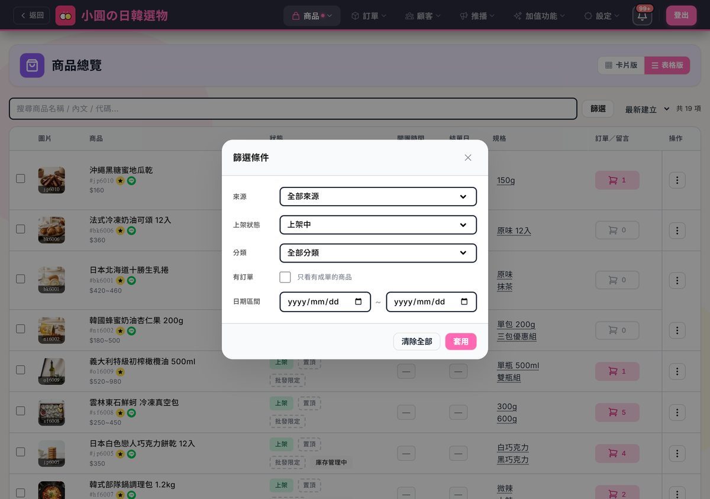Select checkbox for 雲林東石鮮蚵 冷凍真空包 row
The height and width of the screenshot is (499, 710).
[x=21, y=411]
